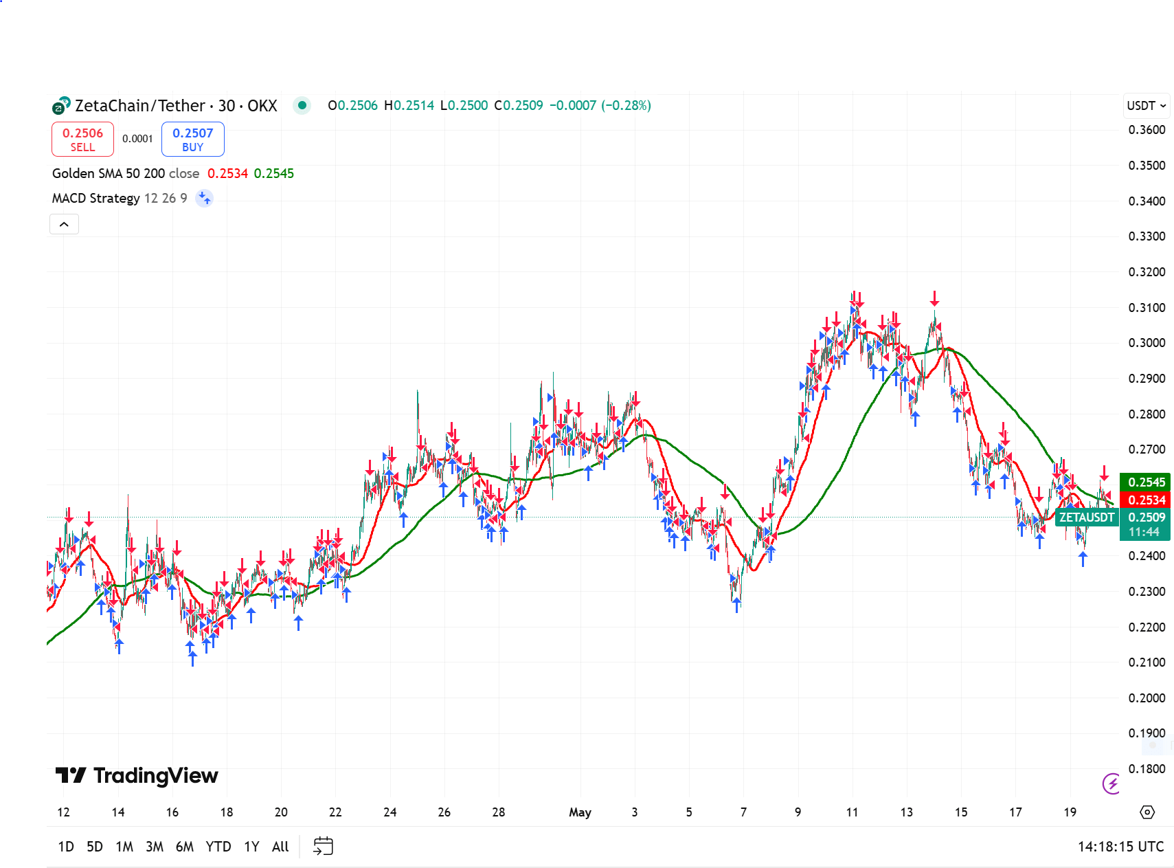
Task: Click the green SMA value 0.2545 in legend
Action: (273, 173)
